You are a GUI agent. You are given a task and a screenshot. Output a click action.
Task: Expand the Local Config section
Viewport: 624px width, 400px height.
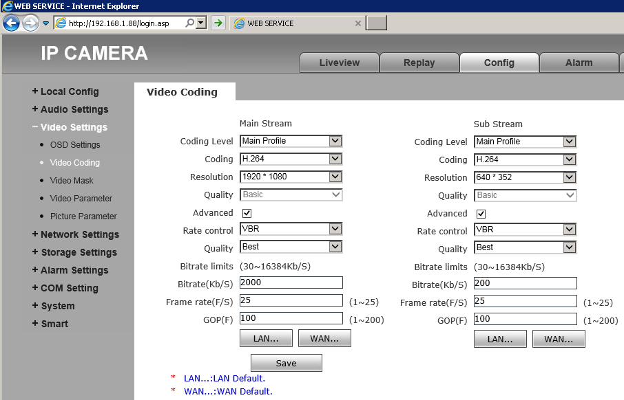coord(65,91)
